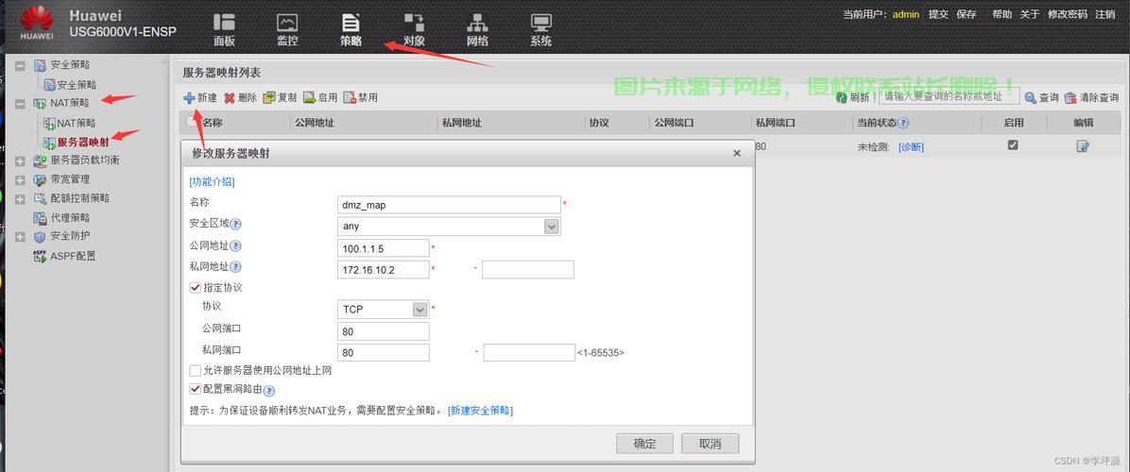Click the 清除查询 clear query button
Image resolution: width=1130 pixels, height=472 pixels.
coord(1091,98)
